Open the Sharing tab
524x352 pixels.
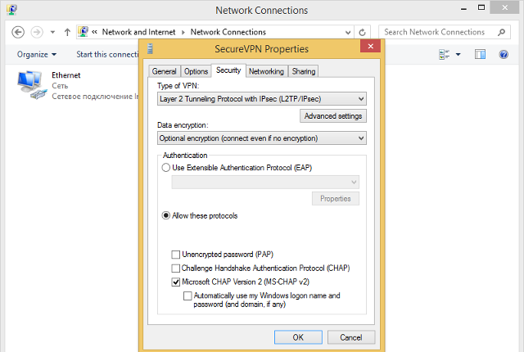point(304,71)
